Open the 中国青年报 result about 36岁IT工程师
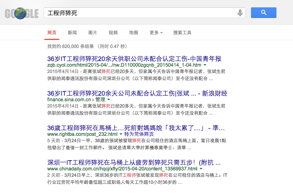293x193 pixels. [134, 59]
